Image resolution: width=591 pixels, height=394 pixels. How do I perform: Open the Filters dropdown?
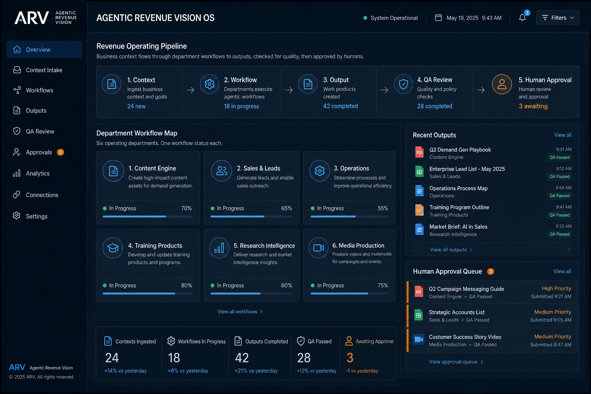(x=558, y=18)
